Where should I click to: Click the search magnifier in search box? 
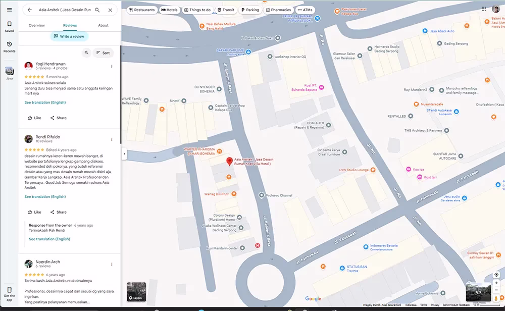[97, 10]
